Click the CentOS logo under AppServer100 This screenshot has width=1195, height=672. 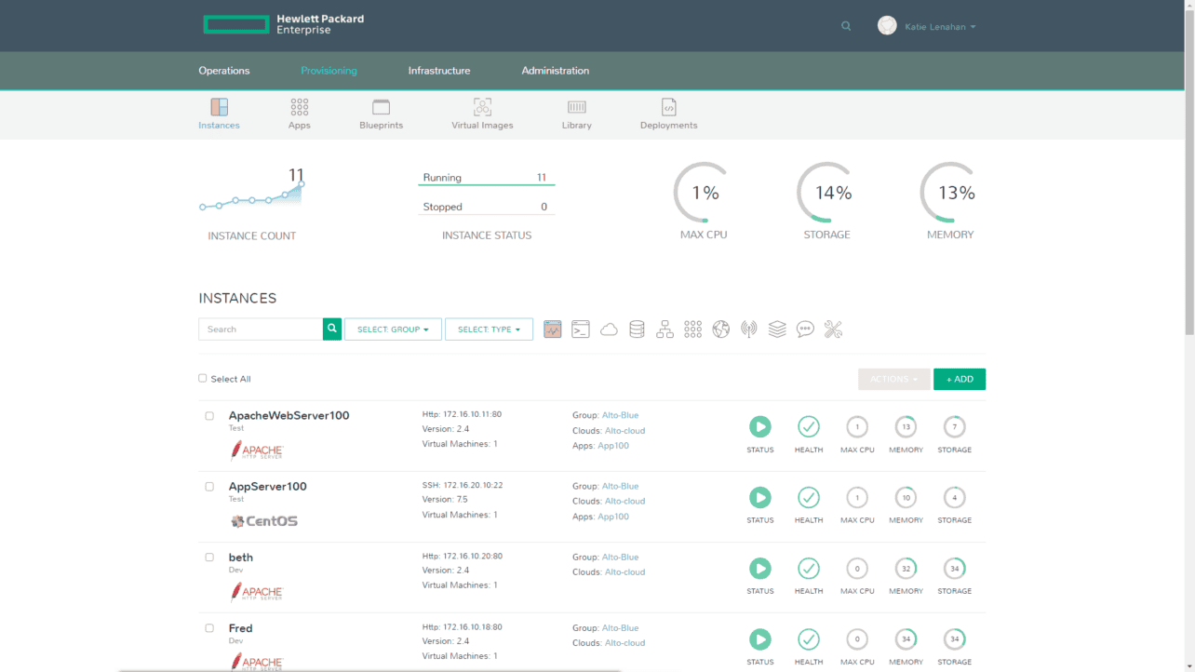(264, 521)
